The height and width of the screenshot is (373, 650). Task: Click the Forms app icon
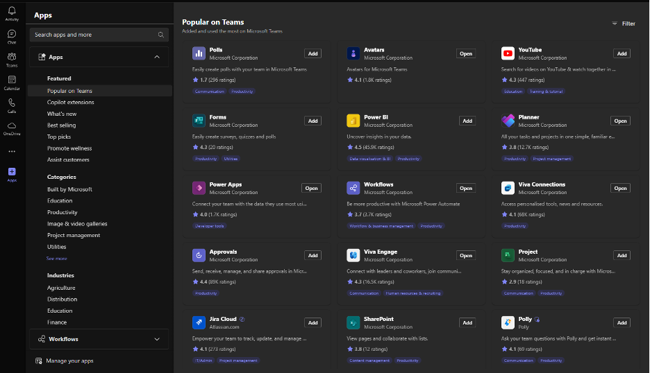tap(199, 121)
